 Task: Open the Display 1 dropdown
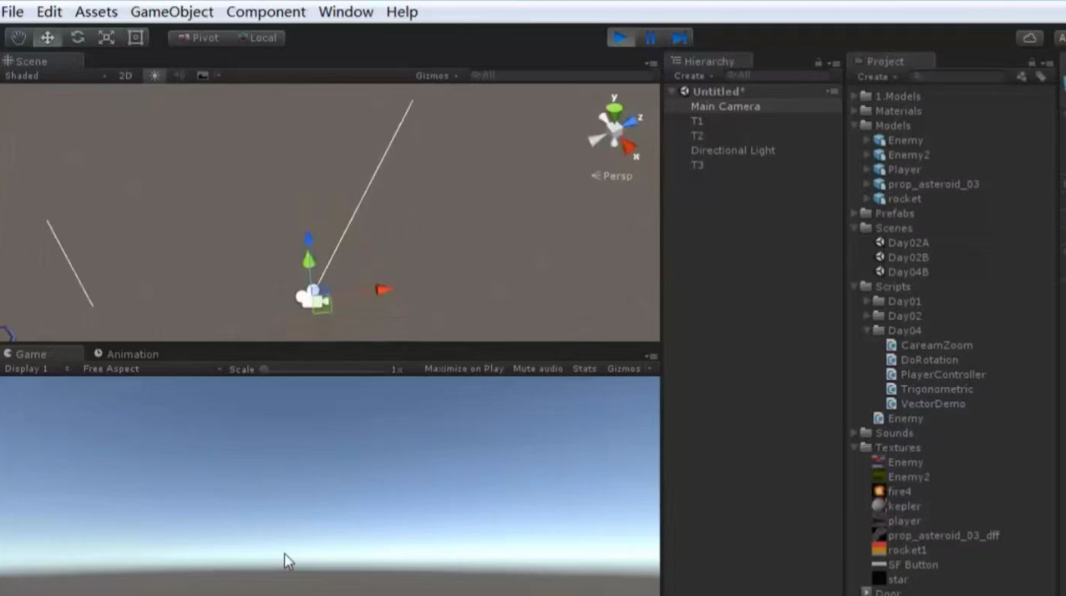(37, 368)
